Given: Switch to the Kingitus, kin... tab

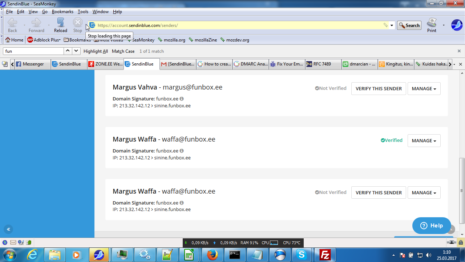Looking at the screenshot, I should [x=396, y=64].
